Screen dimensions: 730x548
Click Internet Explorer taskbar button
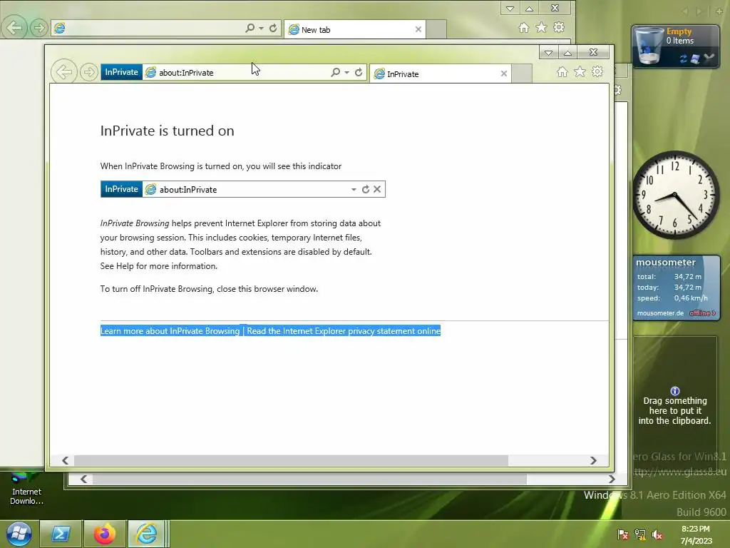pyautogui.click(x=146, y=534)
